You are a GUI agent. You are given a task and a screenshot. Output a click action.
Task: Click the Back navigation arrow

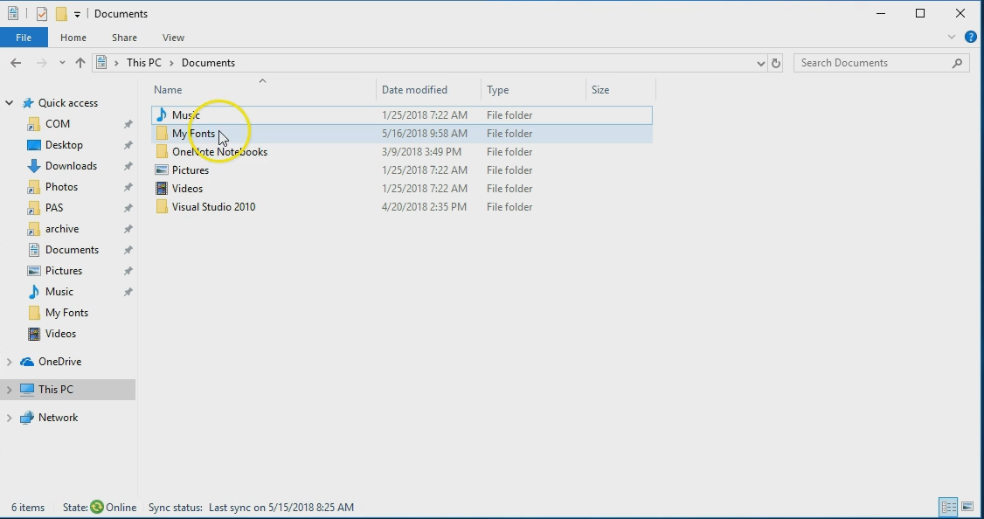(x=17, y=63)
